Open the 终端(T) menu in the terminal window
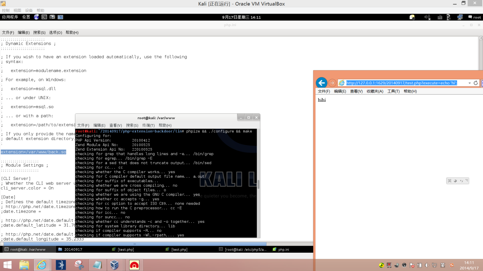Viewport: 483px width, 271px height. (148, 125)
